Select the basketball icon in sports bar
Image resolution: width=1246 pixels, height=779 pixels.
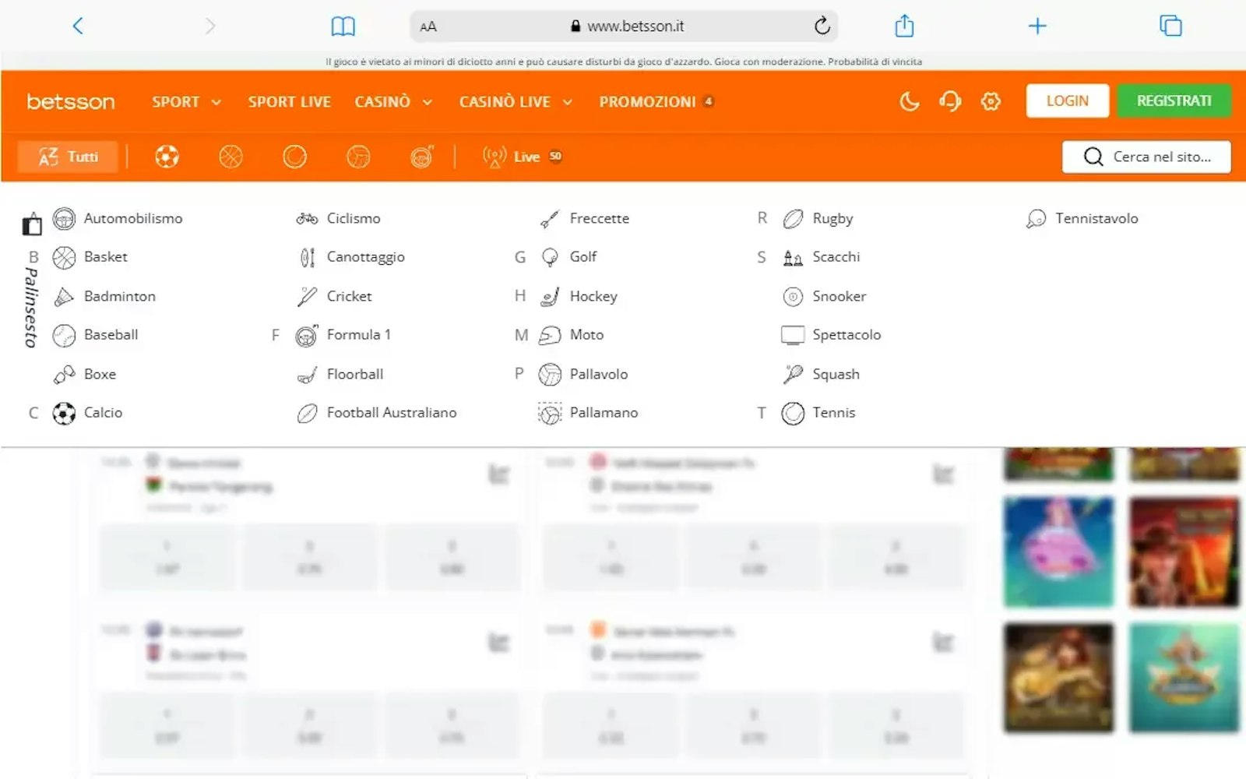(x=231, y=157)
